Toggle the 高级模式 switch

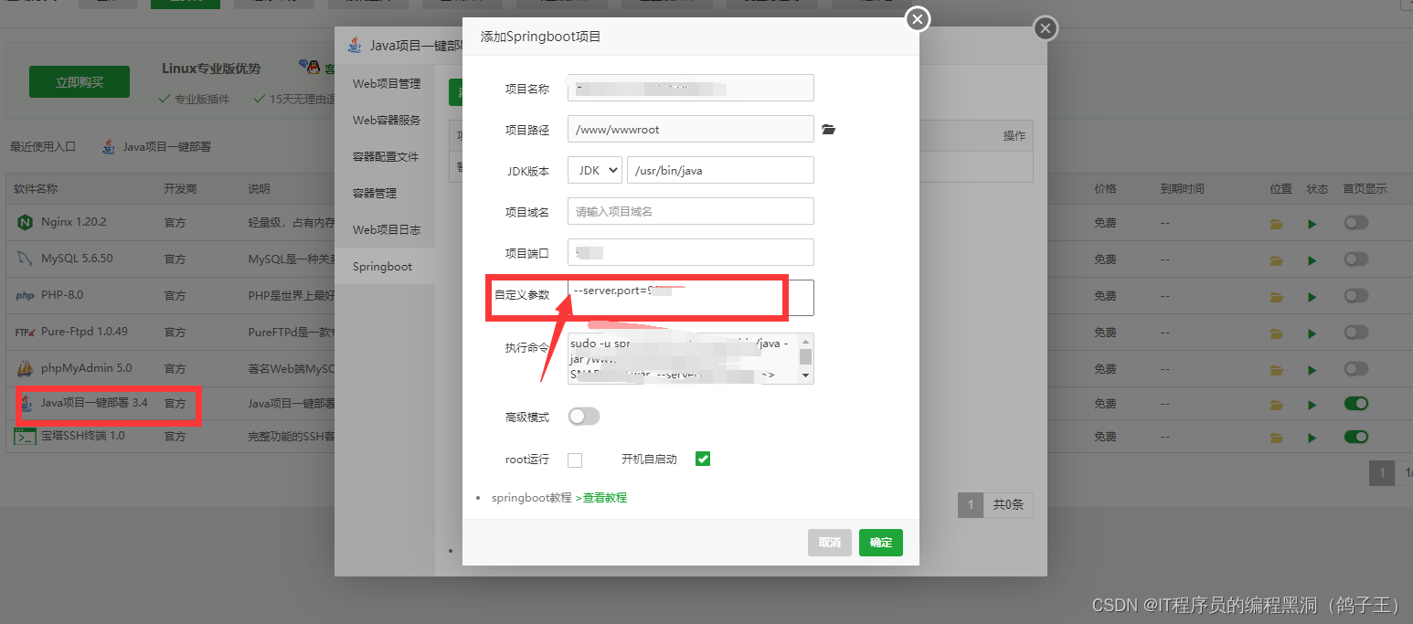click(584, 417)
